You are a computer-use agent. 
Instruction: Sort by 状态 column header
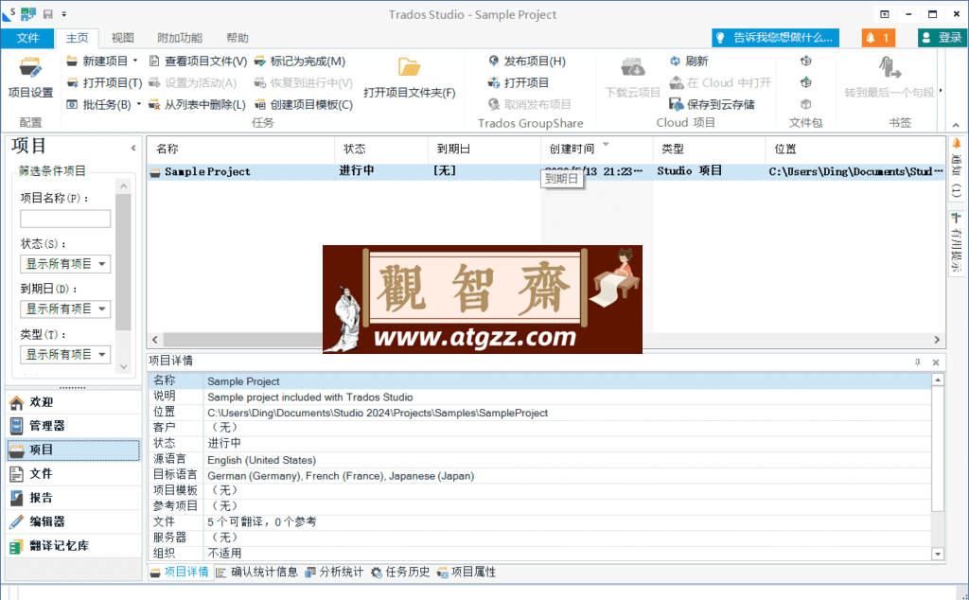coord(382,149)
